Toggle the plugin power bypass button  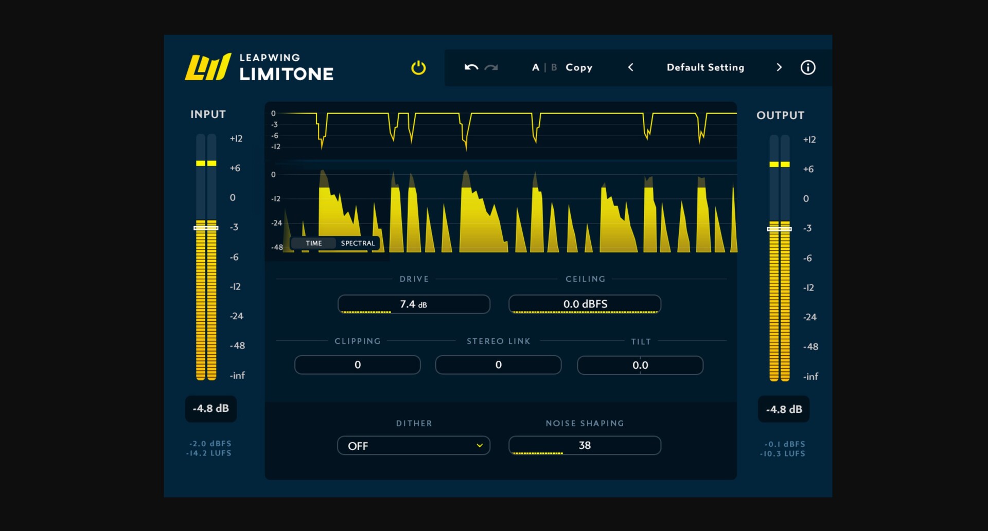click(x=418, y=68)
